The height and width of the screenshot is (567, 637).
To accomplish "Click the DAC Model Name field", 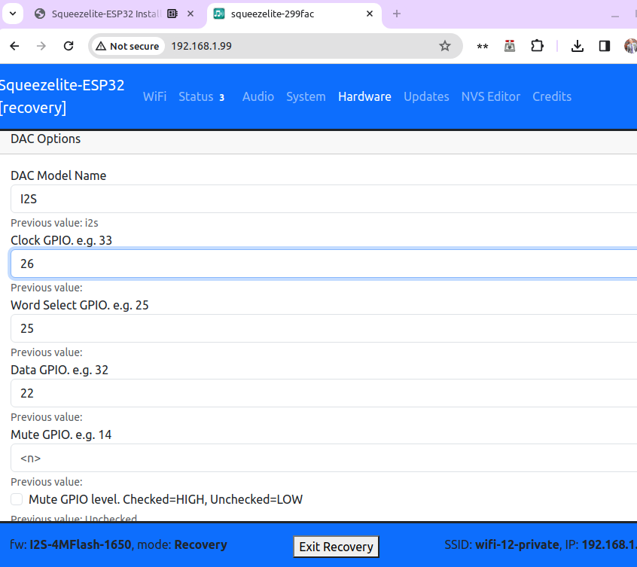I will tap(324, 199).
